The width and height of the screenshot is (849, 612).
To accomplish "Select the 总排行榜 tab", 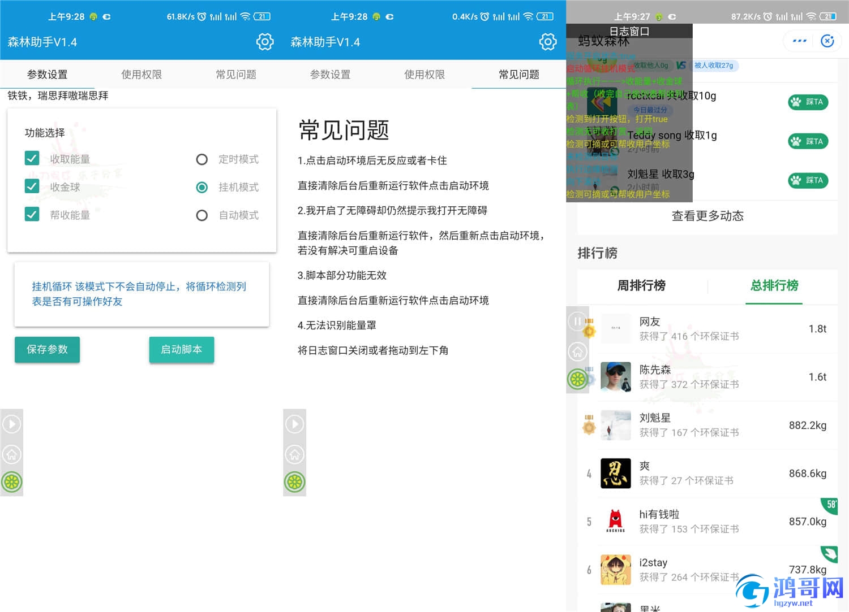I will click(x=774, y=285).
